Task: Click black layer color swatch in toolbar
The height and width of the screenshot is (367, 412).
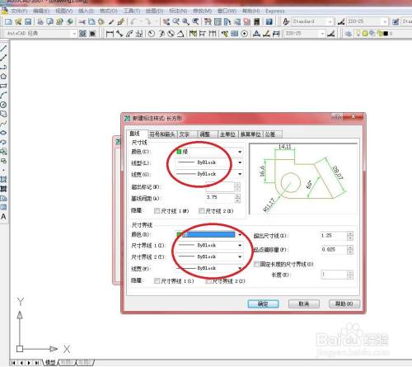Action: click(386, 34)
